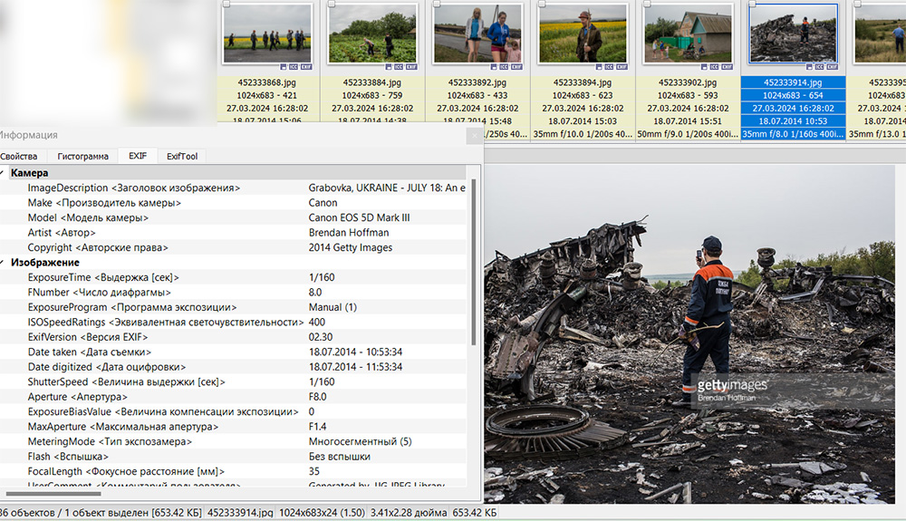906x521 pixels.
Task: Select the Make row value 'Canon'
Action: click(x=323, y=203)
